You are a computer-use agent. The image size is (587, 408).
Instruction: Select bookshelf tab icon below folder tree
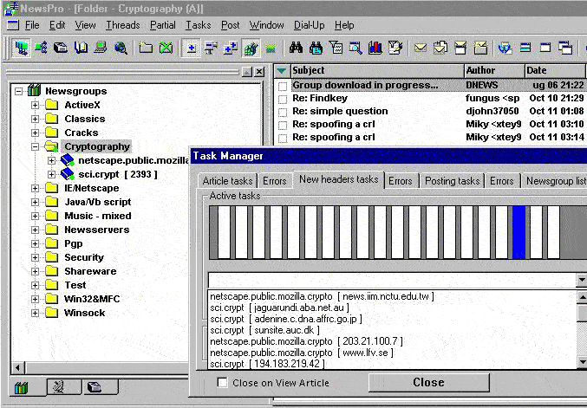23,387
